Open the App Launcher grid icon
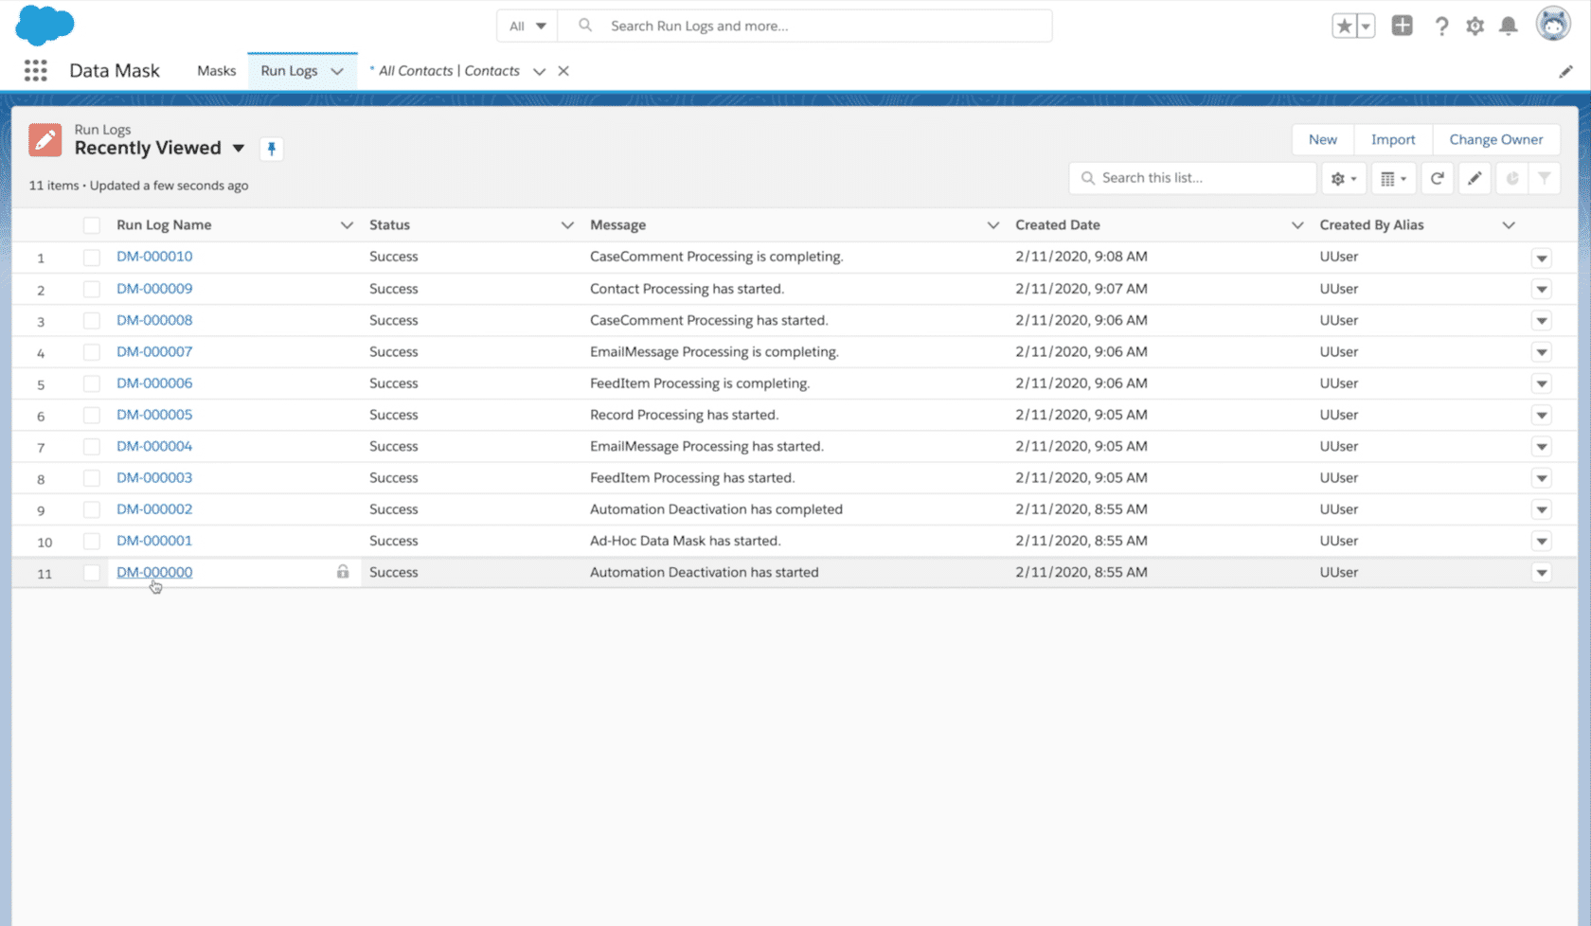1591x926 pixels. click(35, 71)
